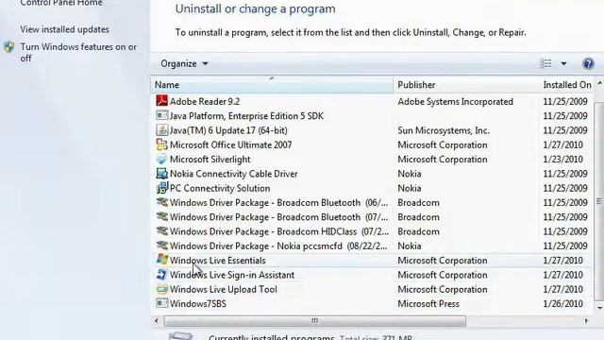
Task: Click the vertical scrollbar up arrow
Action: click(x=599, y=83)
